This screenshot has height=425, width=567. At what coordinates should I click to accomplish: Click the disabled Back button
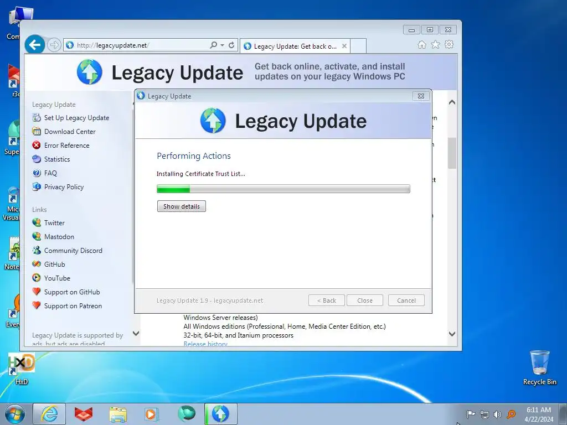point(327,300)
